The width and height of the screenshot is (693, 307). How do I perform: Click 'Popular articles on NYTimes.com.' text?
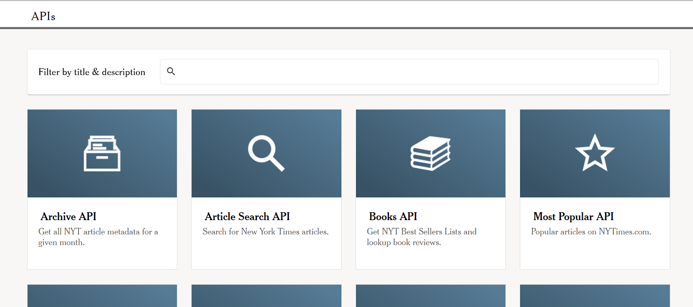click(x=591, y=232)
